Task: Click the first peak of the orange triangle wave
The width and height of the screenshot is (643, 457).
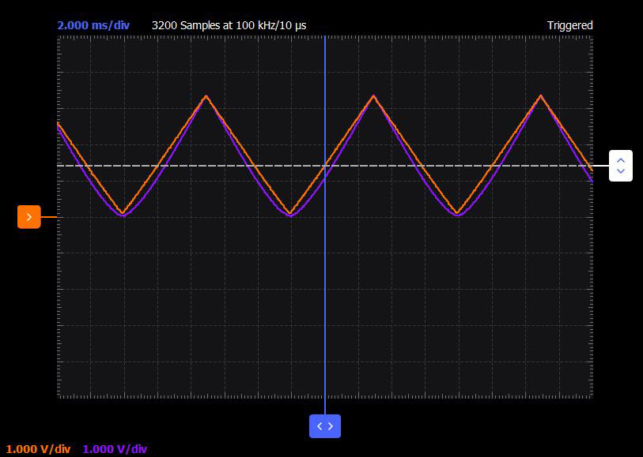Action: [x=206, y=96]
